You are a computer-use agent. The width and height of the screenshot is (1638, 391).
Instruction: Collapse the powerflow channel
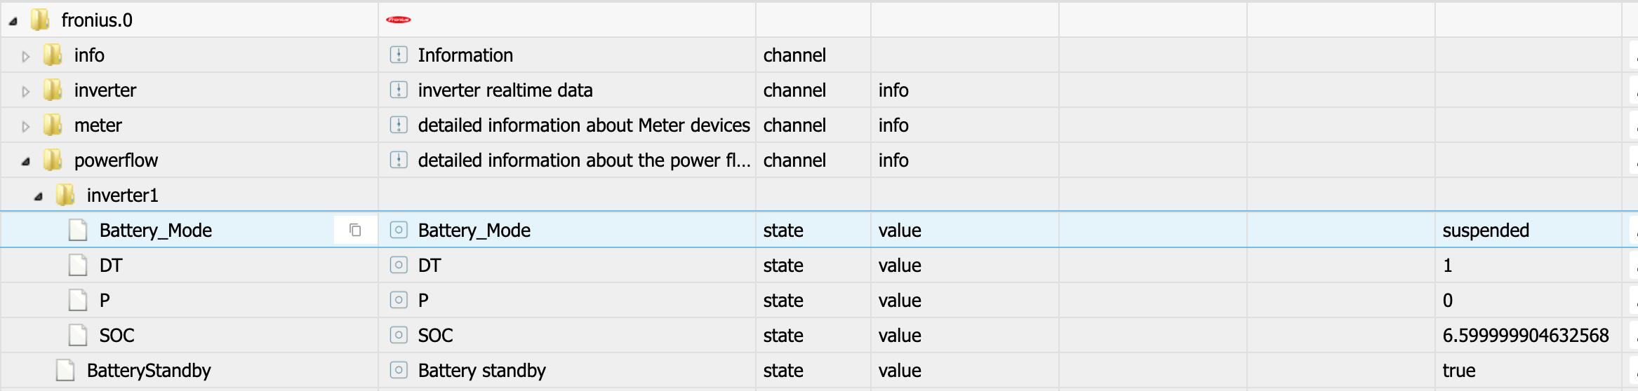click(26, 161)
